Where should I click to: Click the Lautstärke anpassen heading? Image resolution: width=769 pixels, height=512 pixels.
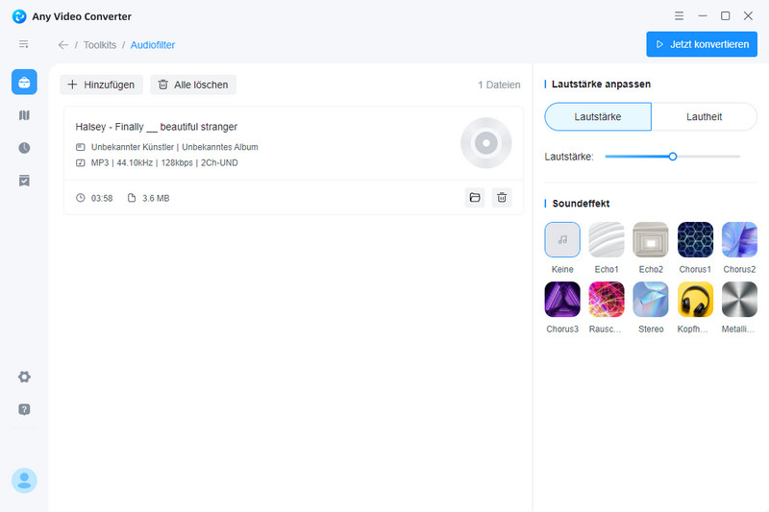[x=602, y=85]
